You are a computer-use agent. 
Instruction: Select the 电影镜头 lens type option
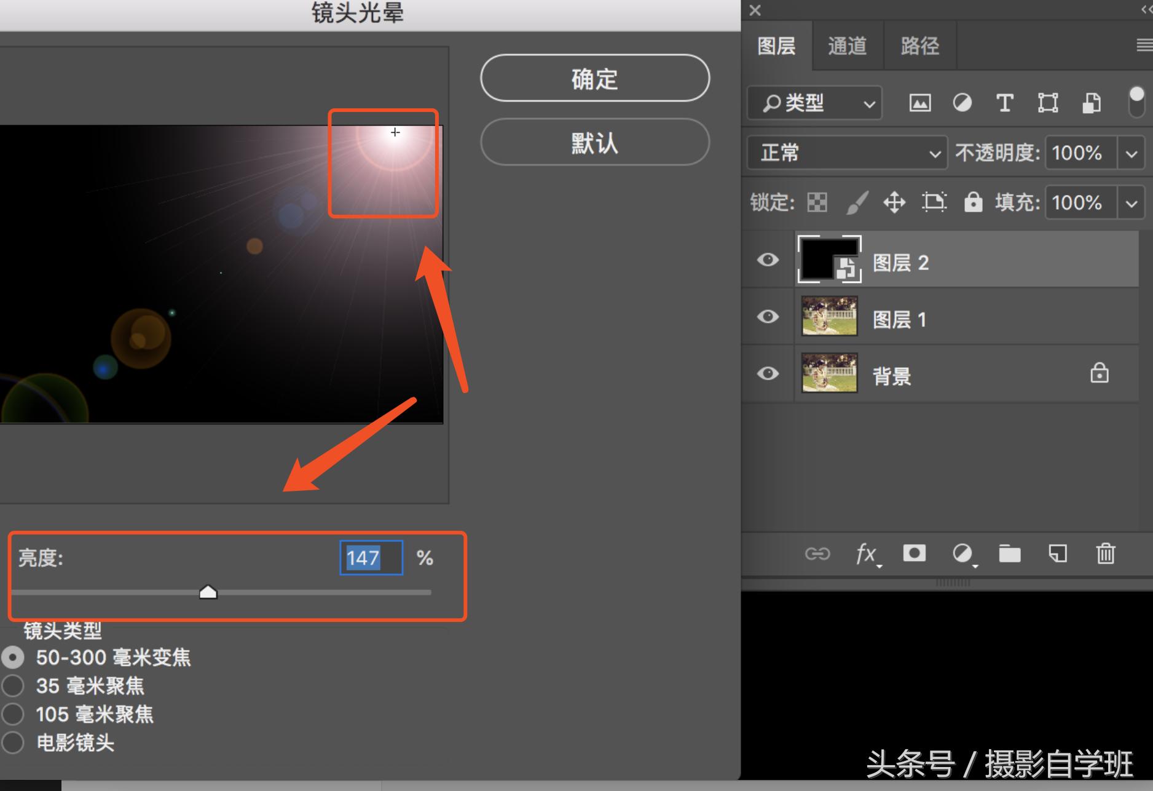[12, 743]
